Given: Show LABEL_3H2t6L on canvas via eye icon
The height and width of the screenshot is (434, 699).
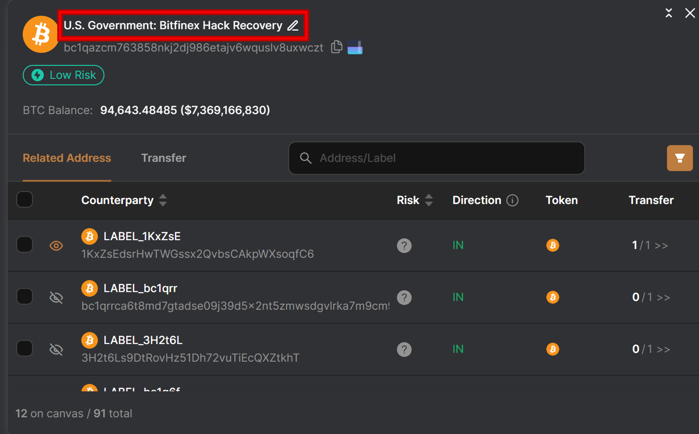Looking at the screenshot, I should (56, 350).
